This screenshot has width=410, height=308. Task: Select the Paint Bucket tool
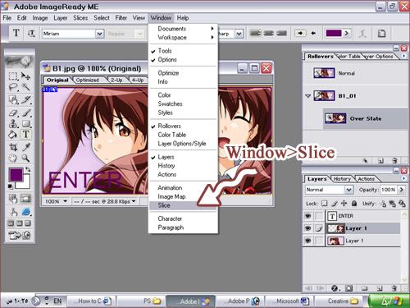pyautogui.click(x=13, y=135)
